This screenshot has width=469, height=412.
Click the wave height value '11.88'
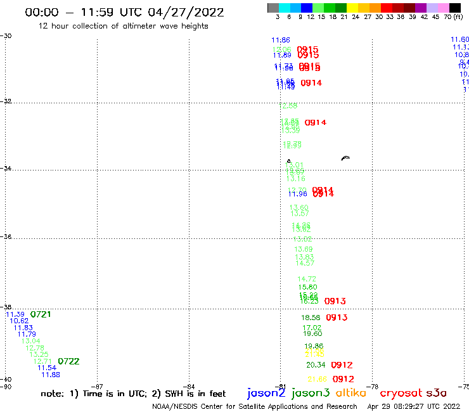(51, 375)
